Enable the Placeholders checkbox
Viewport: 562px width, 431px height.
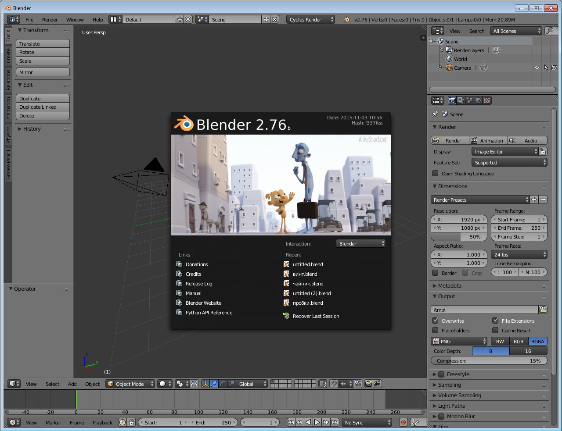click(x=435, y=330)
